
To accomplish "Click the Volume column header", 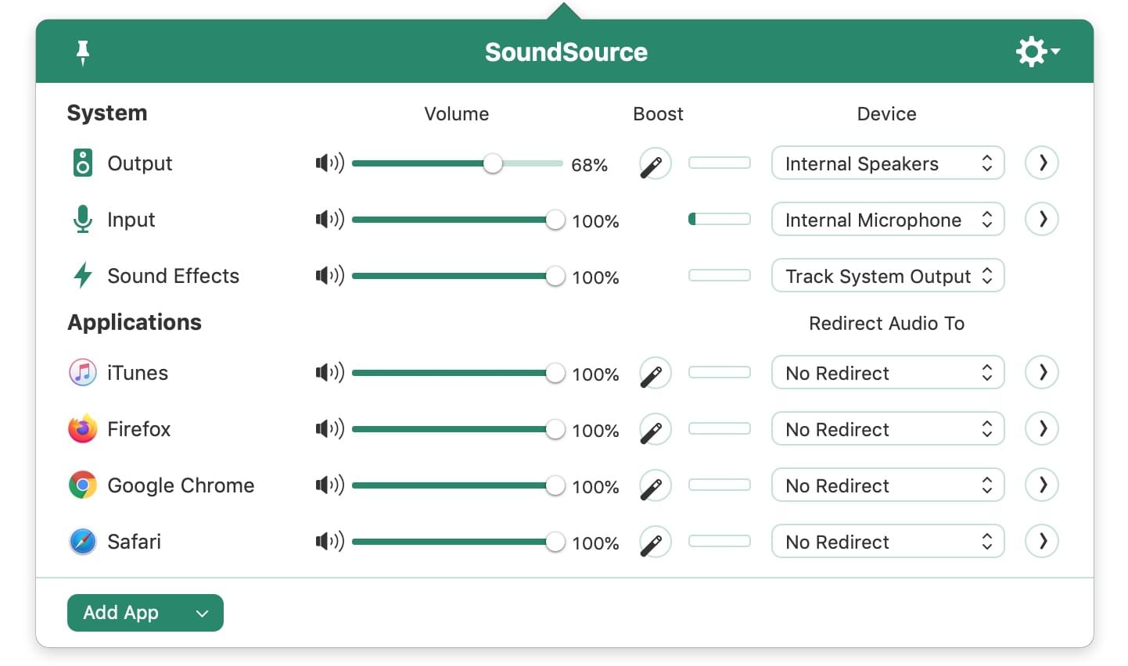I will point(456,114).
